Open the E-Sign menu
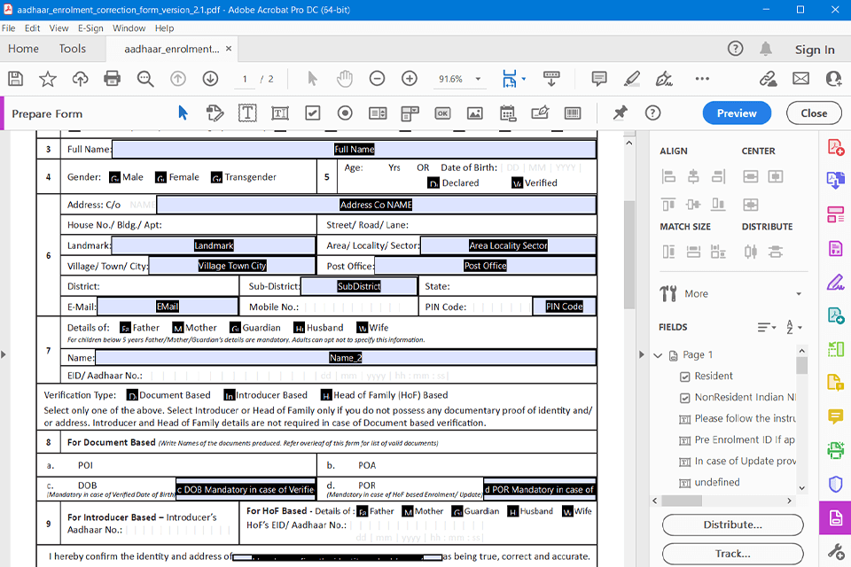 point(90,28)
